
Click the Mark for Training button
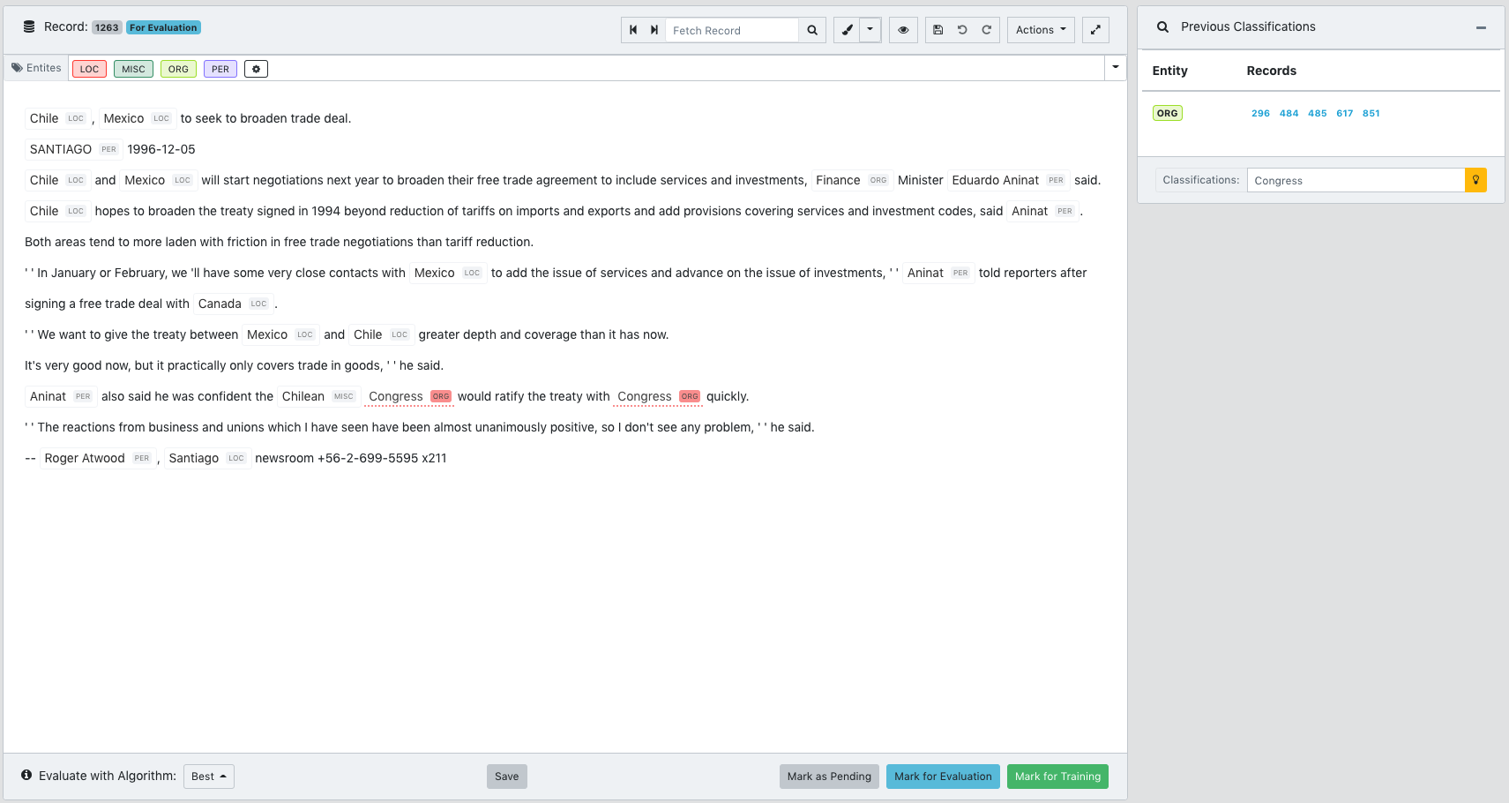pos(1057,777)
